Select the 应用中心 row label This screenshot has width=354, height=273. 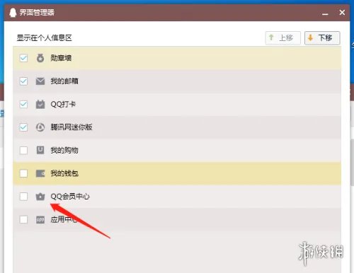(64, 219)
